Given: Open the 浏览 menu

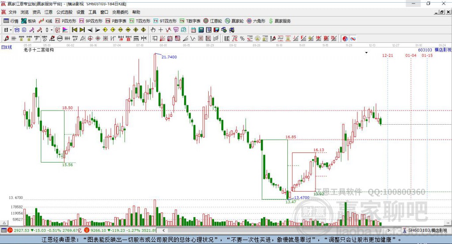Looking at the screenshot, I should (x=25, y=12).
